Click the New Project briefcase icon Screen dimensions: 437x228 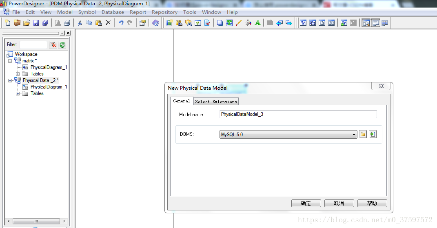click(x=17, y=23)
